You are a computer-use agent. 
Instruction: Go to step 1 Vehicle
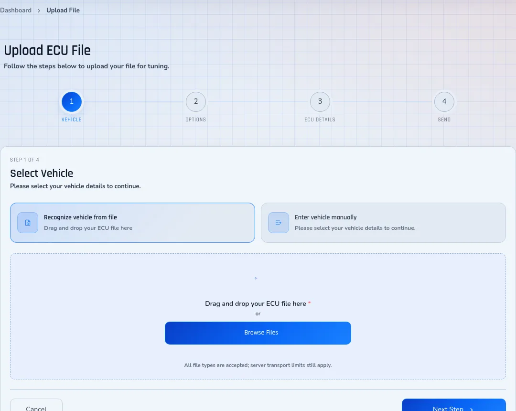click(71, 102)
